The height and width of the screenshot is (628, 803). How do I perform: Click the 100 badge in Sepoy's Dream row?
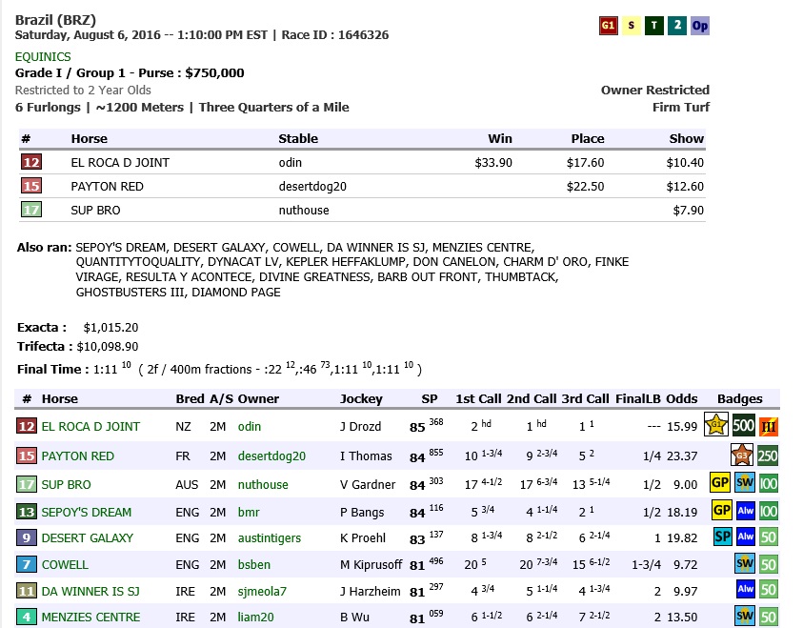click(768, 511)
